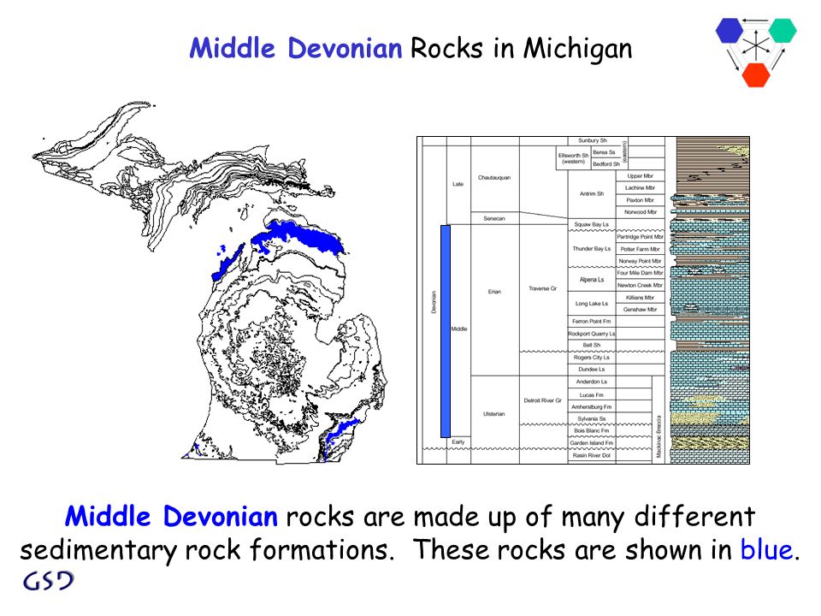This screenshot has width=821, height=616.
Task: Click the 'Senecan' stage label
Action: (x=494, y=218)
